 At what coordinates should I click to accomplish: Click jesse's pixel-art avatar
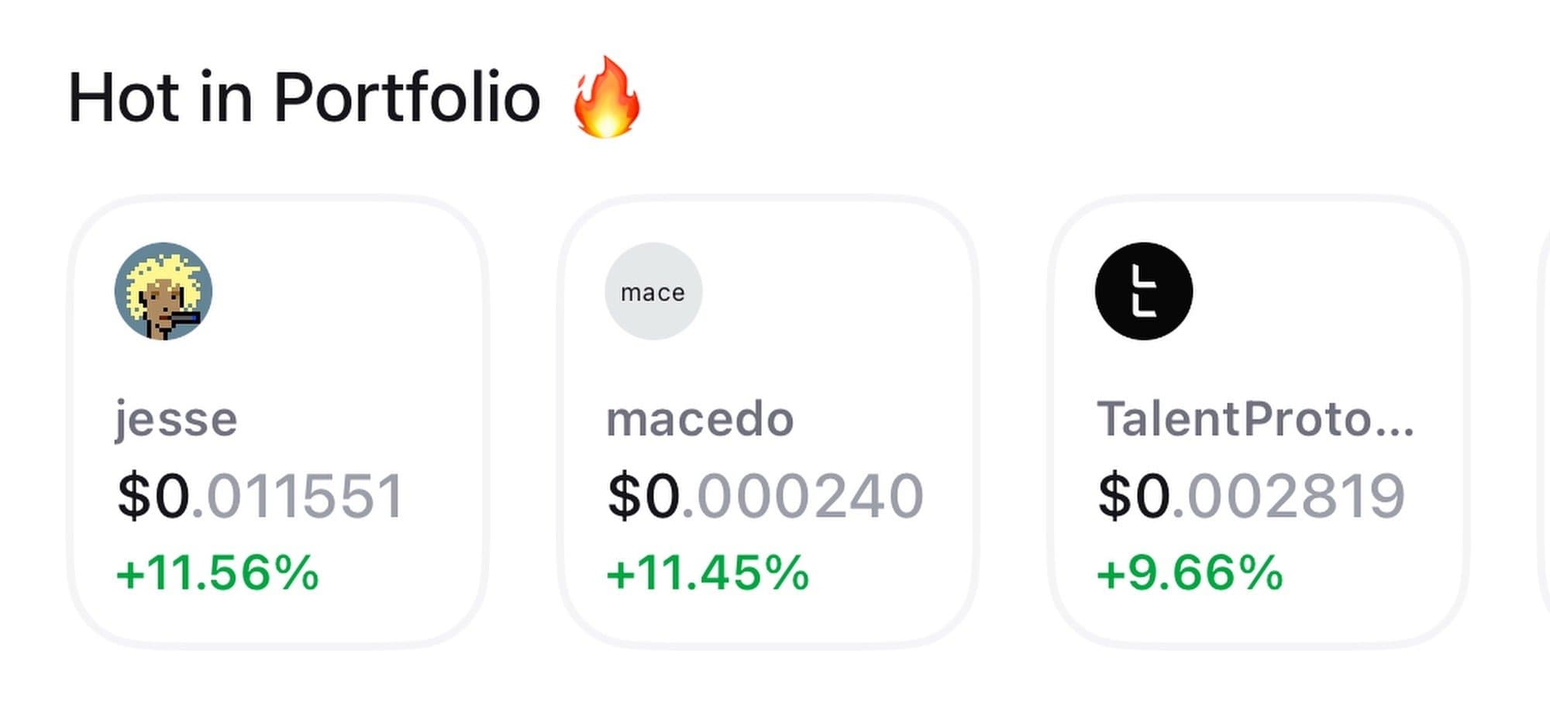(x=164, y=291)
